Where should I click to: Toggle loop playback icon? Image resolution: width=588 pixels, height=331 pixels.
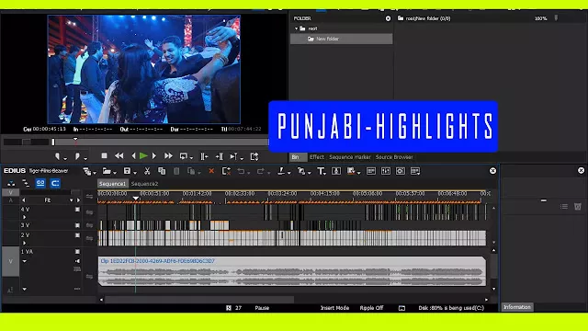184,156
